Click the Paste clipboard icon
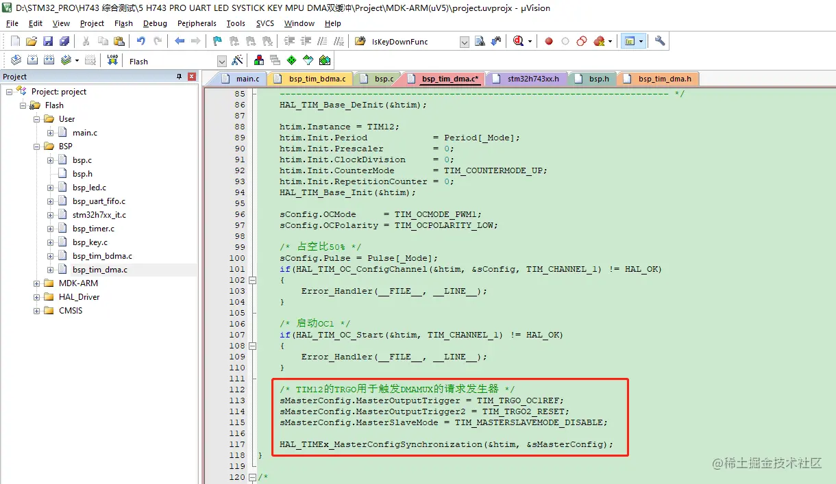The height and width of the screenshot is (484, 836). coord(119,41)
